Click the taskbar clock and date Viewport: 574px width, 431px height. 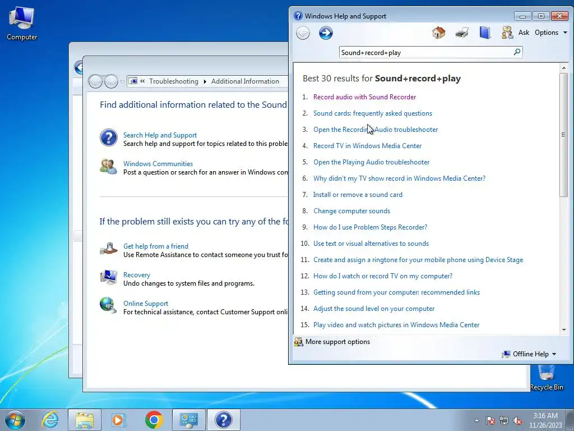click(x=545, y=420)
